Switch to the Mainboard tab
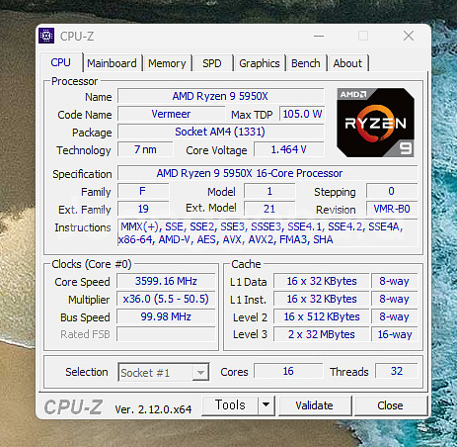This screenshot has height=447, width=457. [112, 63]
